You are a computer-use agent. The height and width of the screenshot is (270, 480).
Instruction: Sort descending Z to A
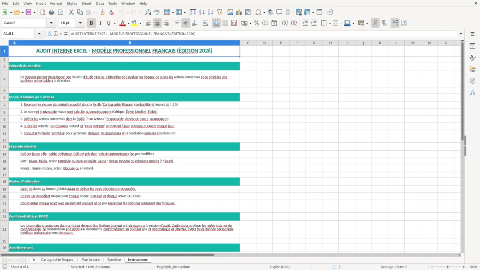coord(210,12)
